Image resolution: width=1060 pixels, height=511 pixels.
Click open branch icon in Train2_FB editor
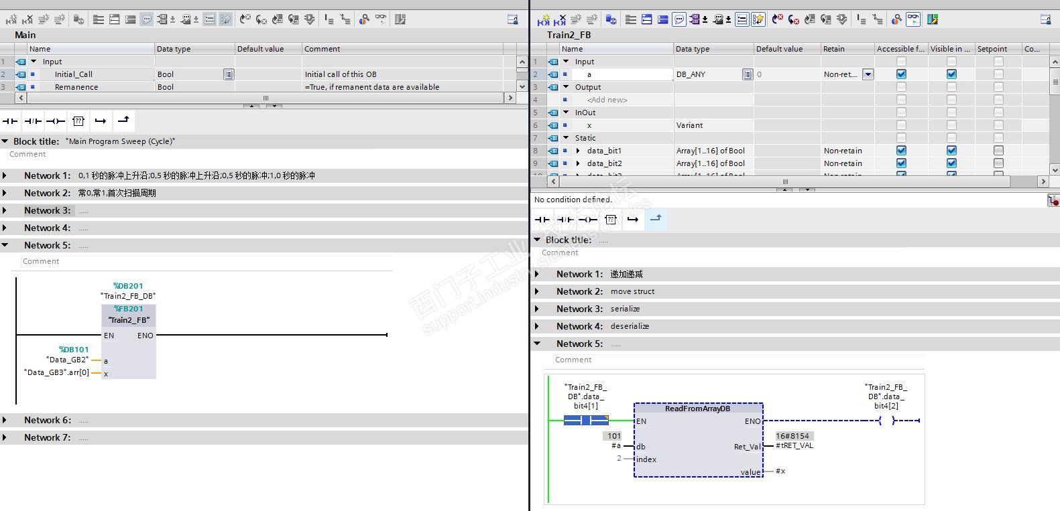point(633,220)
